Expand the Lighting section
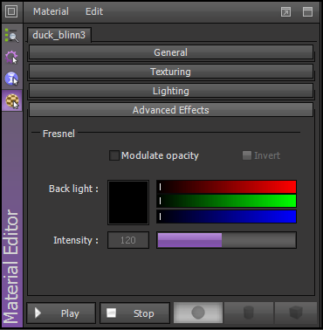 click(171, 91)
